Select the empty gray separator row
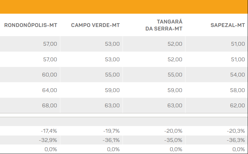This screenshot has height=154, width=248. coord(124,122)
